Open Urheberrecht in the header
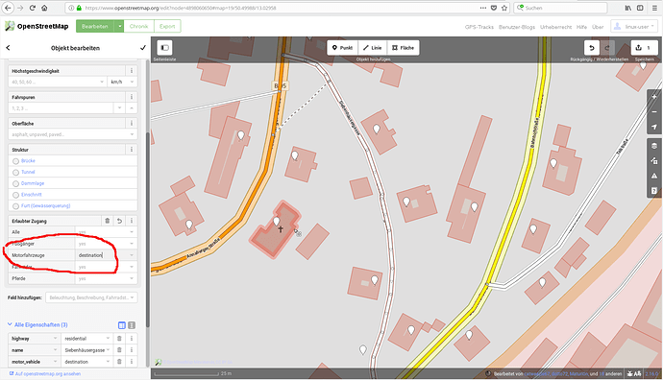Viewport: 663px width, 380px height. coord(555,27)
